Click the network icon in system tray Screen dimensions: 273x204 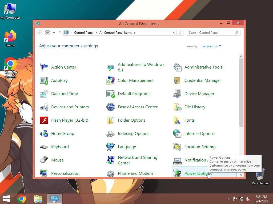click(x=242, y=199)
